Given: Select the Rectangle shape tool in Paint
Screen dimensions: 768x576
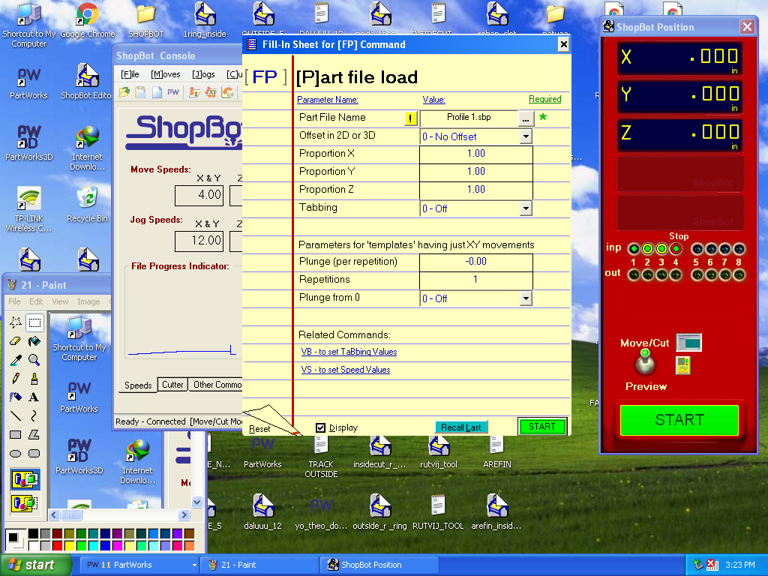Looking at the screenshot, I should point(16,434).
